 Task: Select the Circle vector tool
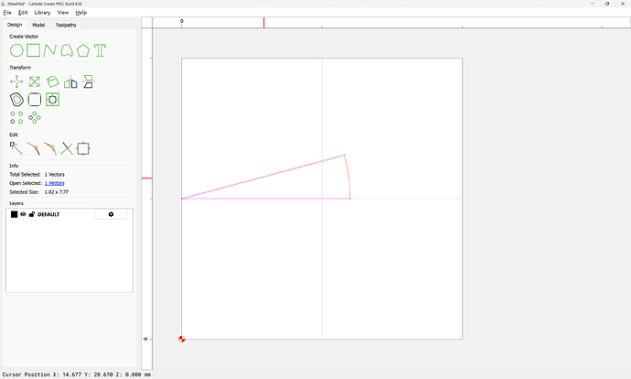coord(16,50)
